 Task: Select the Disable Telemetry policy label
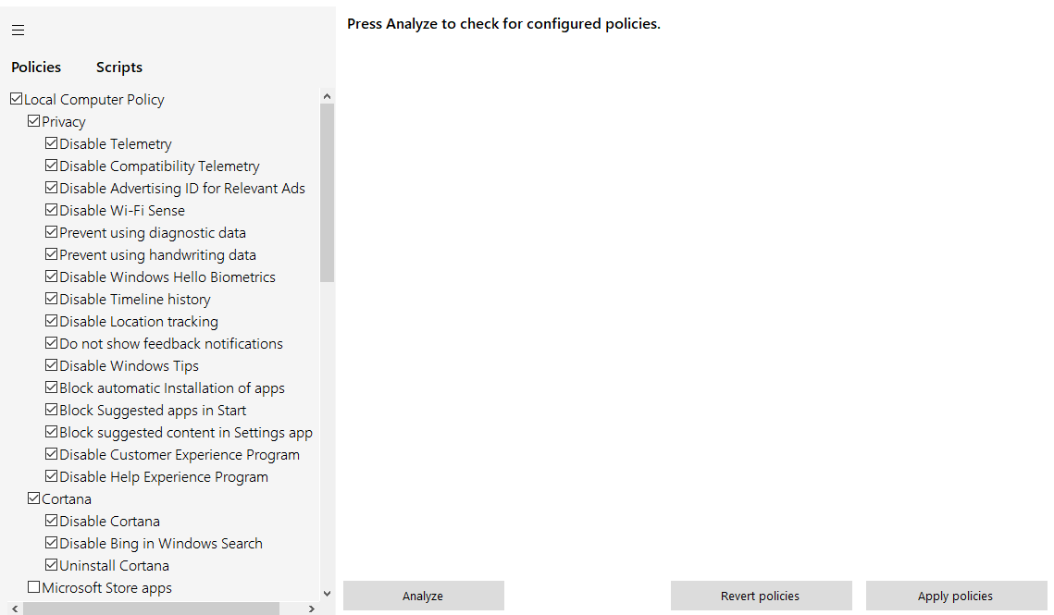tap(116, 144)
